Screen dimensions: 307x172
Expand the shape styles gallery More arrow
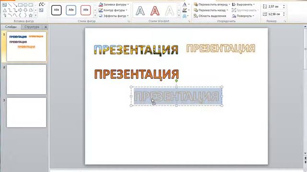95,15
